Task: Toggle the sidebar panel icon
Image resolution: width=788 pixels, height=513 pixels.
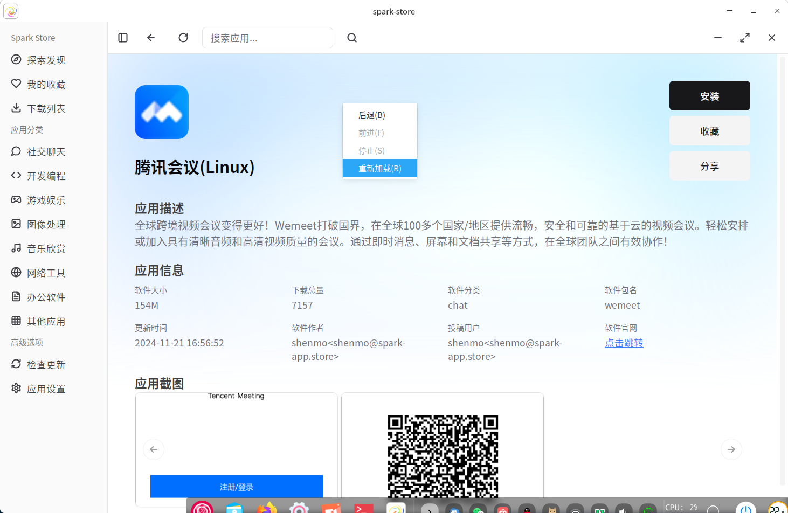Action: pos(123,38)
